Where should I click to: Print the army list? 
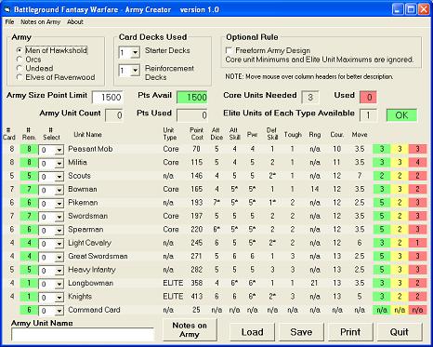(350, 332)
